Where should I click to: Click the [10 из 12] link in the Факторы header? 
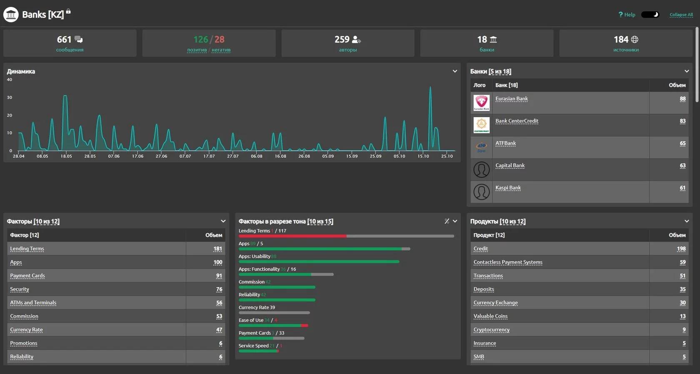pos(47,222)
